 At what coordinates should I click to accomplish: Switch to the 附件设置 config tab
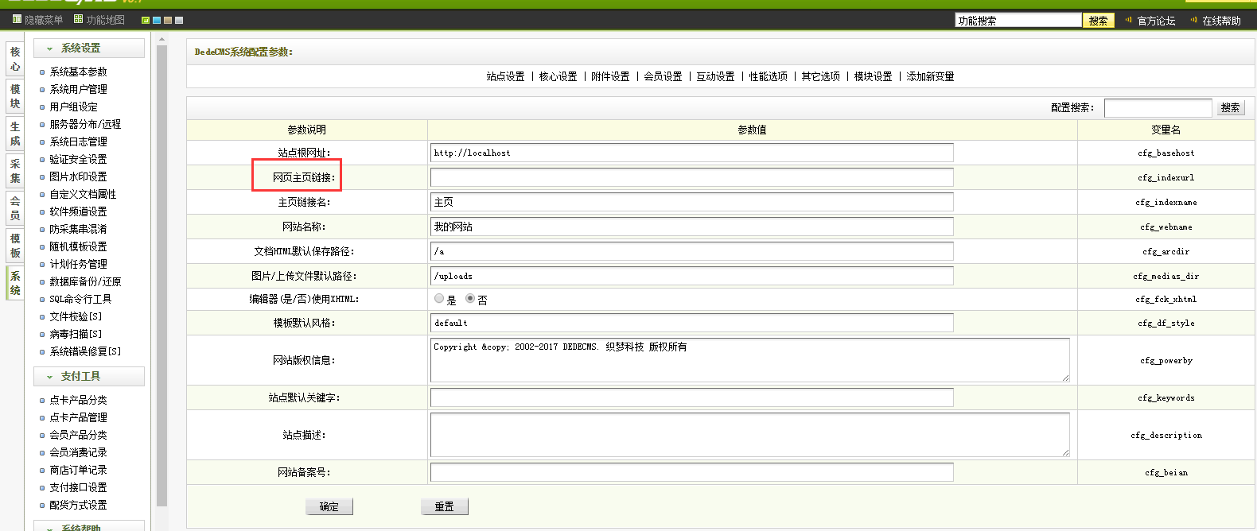click(x=610, y=76)
